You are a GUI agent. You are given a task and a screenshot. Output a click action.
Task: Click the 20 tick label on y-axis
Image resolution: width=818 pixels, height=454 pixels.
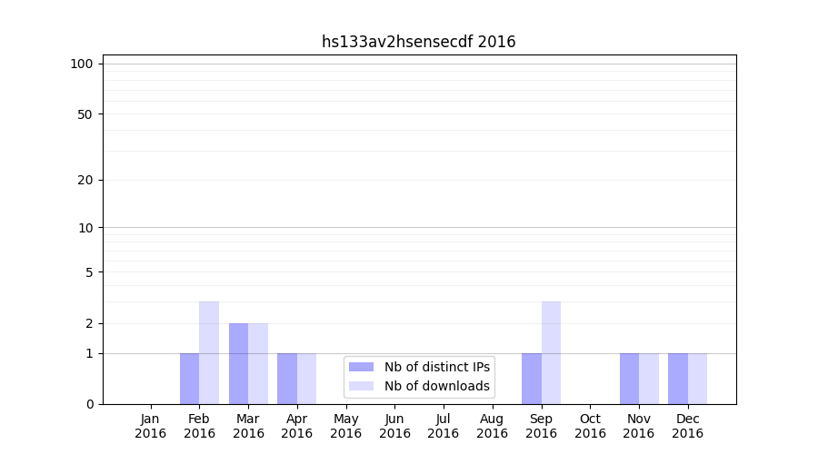click(x=85, y=180)
